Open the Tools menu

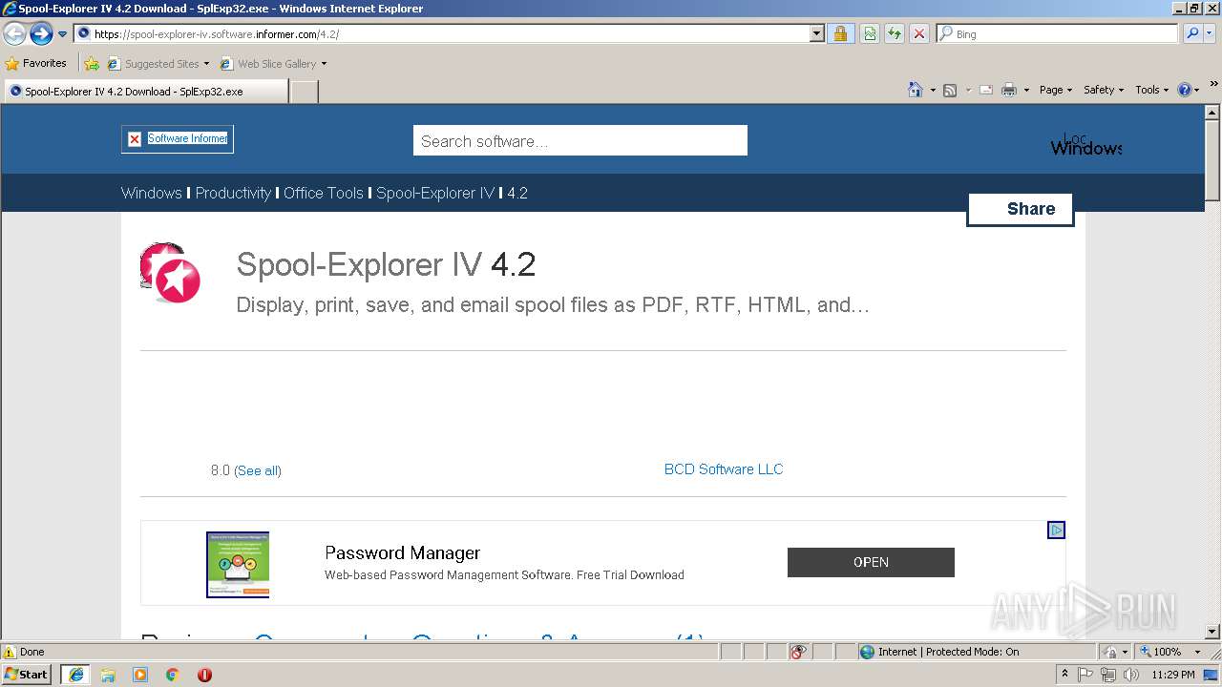pos(1151,90)
